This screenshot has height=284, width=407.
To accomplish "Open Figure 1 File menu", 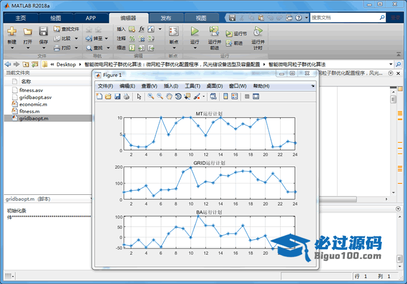I will [x=105, y=86].
